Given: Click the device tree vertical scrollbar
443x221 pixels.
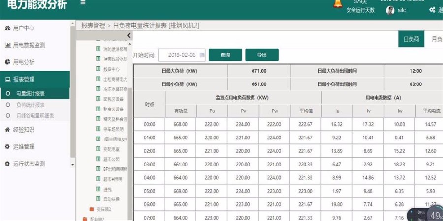Looking at the screenshot, I should [x=130, y=154].
